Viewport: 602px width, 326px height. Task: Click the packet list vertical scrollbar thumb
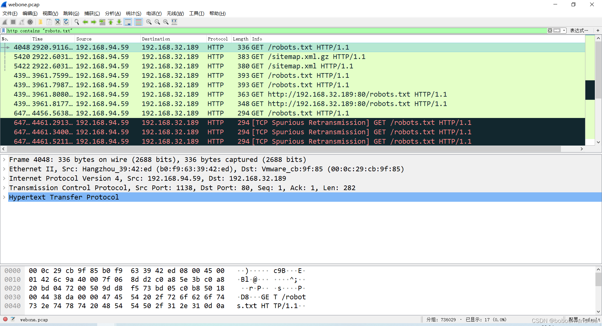598,70
